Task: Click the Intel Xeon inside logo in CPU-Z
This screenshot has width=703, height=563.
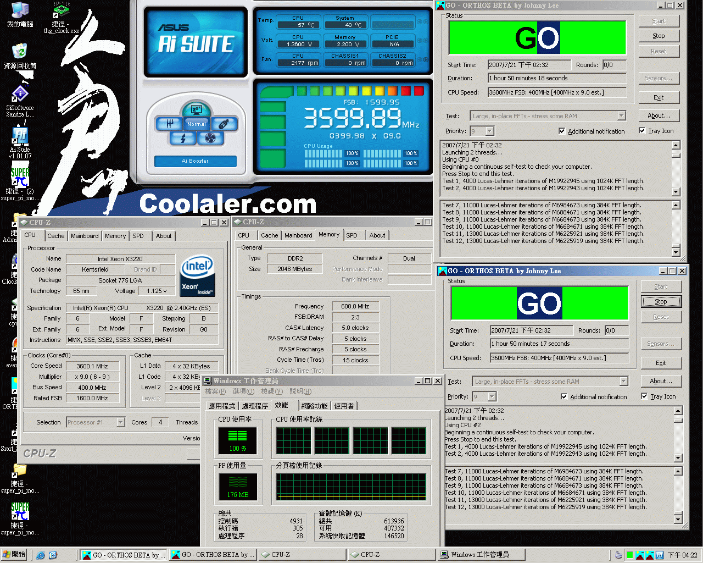Action: [197, 276]
